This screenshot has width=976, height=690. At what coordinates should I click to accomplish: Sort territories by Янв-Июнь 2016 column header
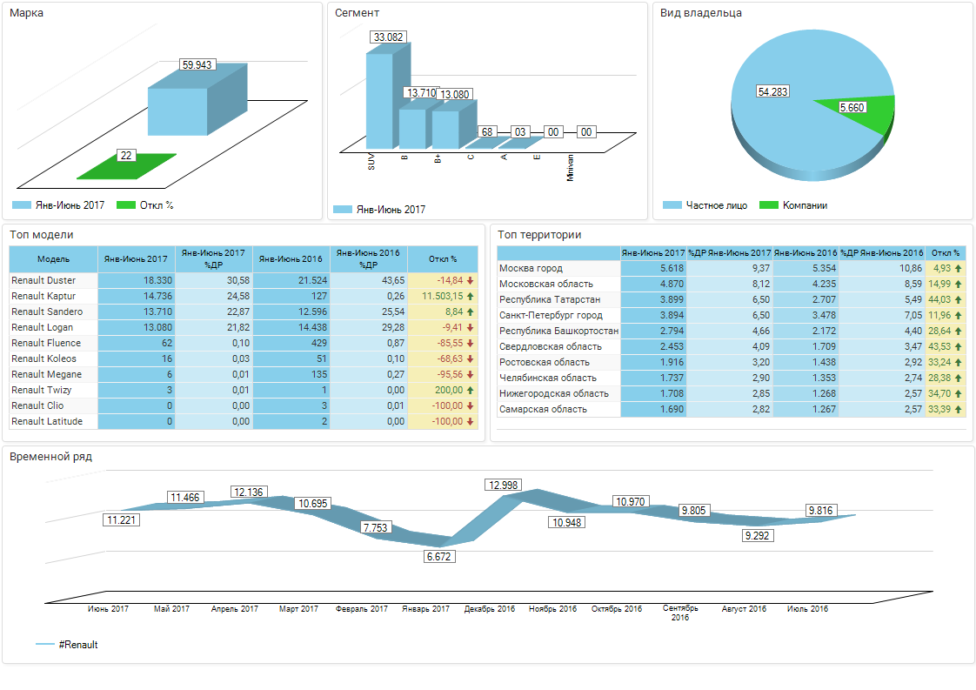click(806, 253)
